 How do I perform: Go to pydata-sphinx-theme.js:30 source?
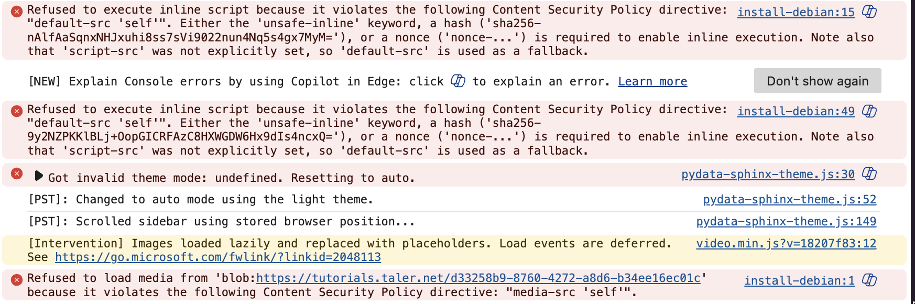click(x=768, y=175)
